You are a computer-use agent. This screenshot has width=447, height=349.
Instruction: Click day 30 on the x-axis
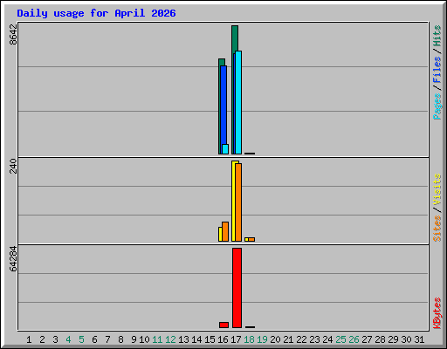tap(406, 339)
